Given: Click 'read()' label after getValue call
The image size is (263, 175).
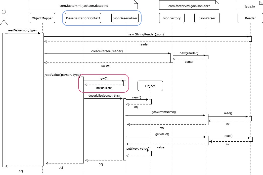Looking at the screenshot, I should point(229,136).
